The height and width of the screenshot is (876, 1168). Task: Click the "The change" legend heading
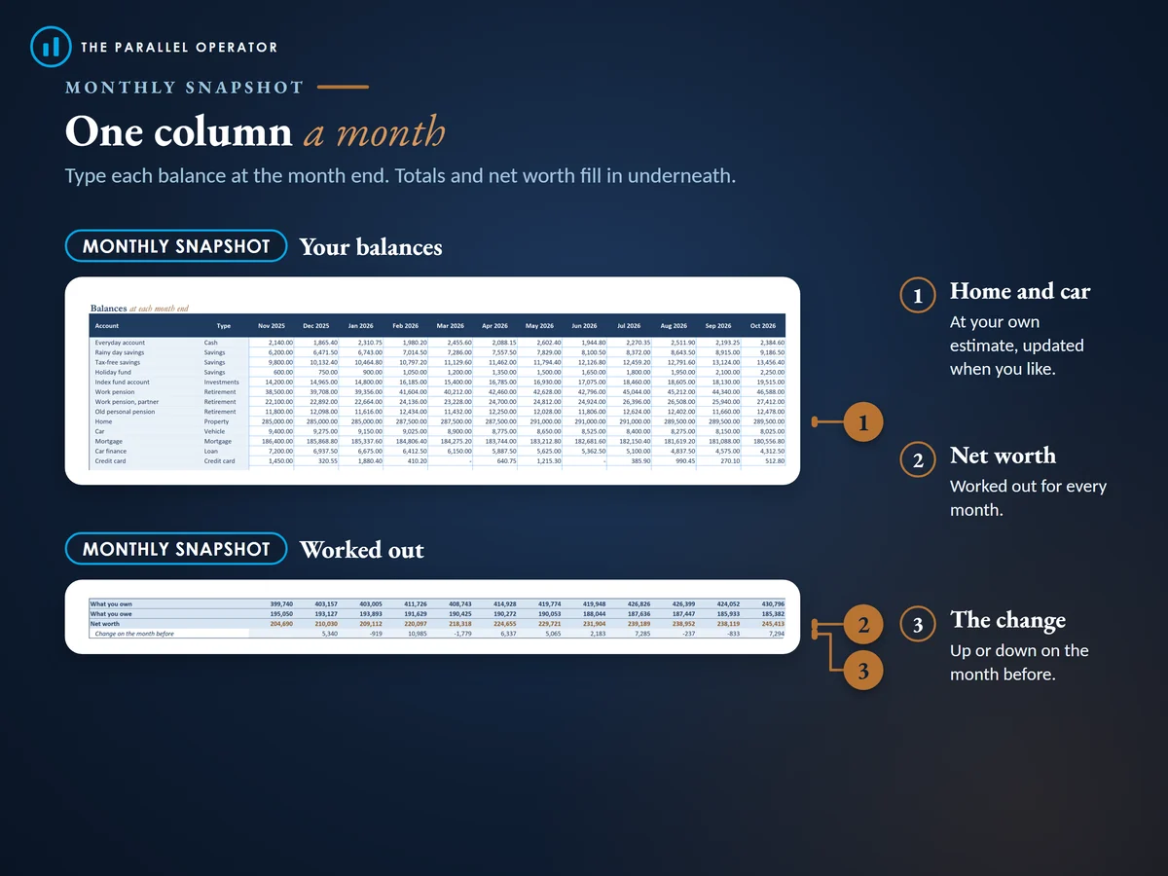(x=1007, y=620)
